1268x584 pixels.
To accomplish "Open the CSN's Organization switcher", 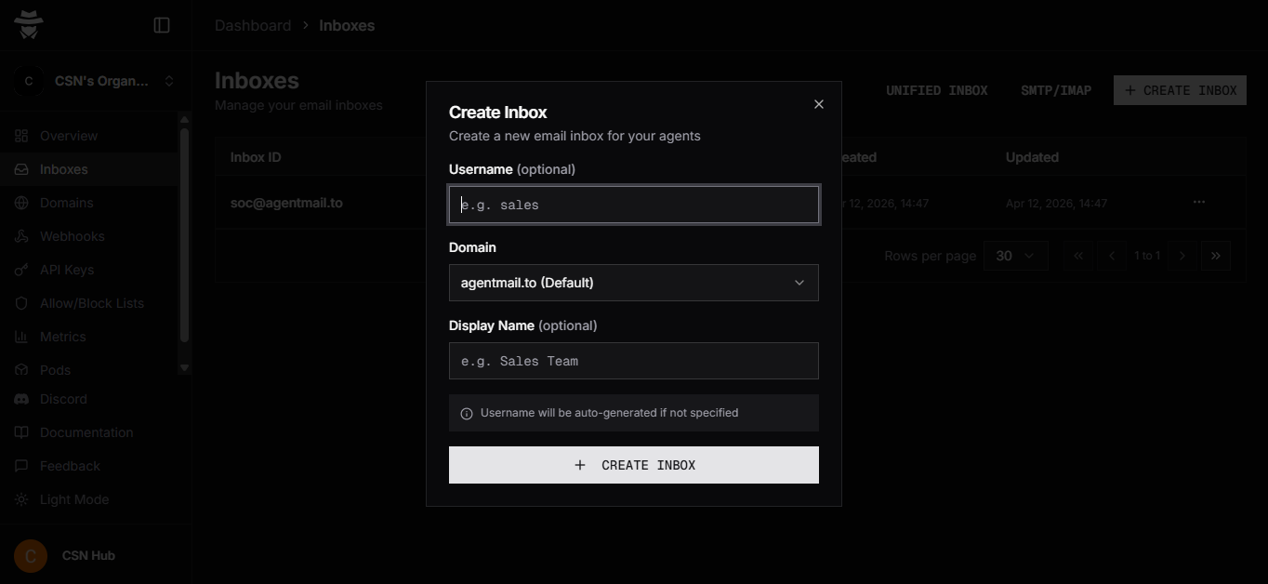I will pyautogui.click(x=96, y=81).
